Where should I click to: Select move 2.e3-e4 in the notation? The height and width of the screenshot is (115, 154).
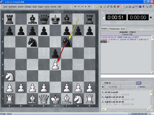point(123,40)
